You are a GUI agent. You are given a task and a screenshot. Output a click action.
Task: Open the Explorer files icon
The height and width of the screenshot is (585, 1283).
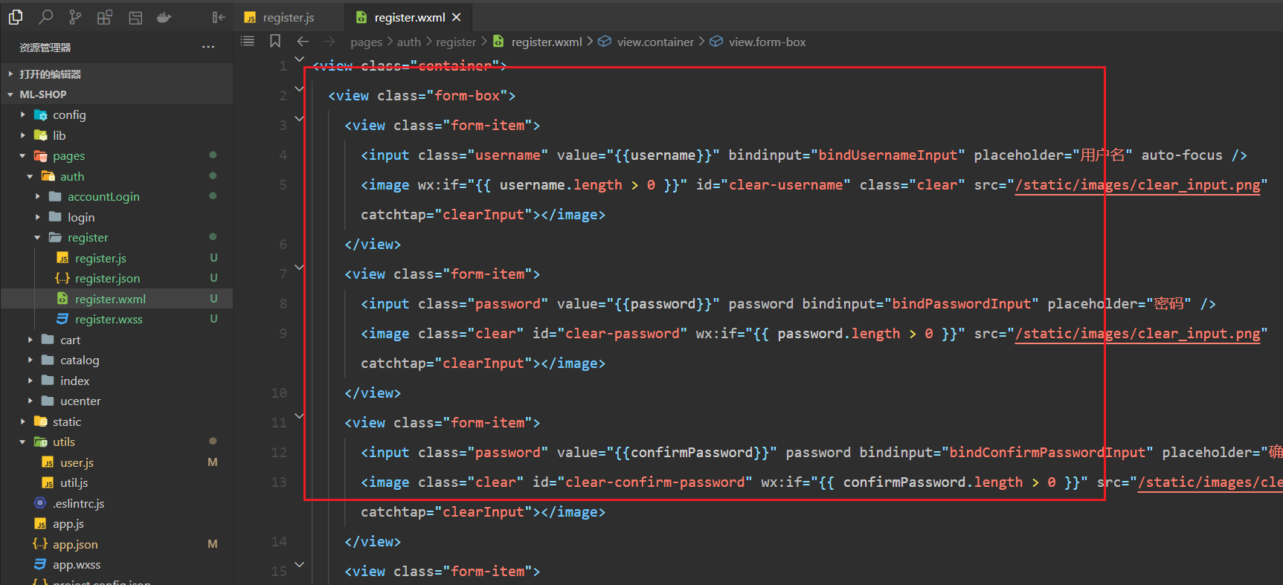coord(16,16)
